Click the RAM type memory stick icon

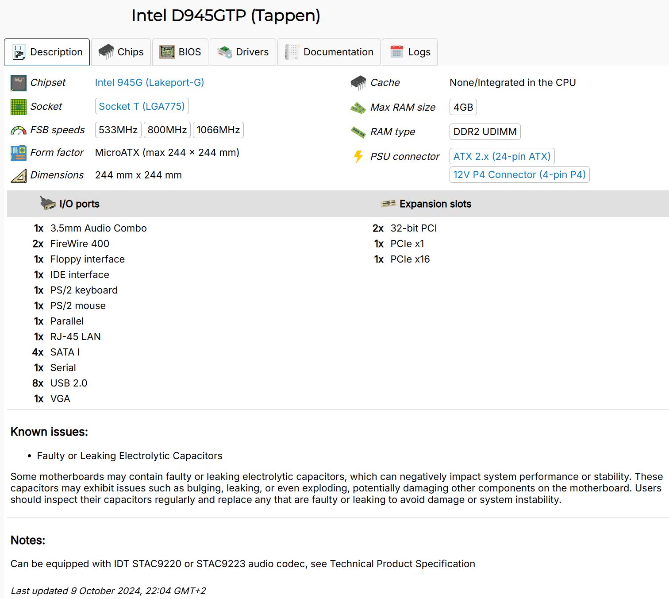tap(358, 132)
